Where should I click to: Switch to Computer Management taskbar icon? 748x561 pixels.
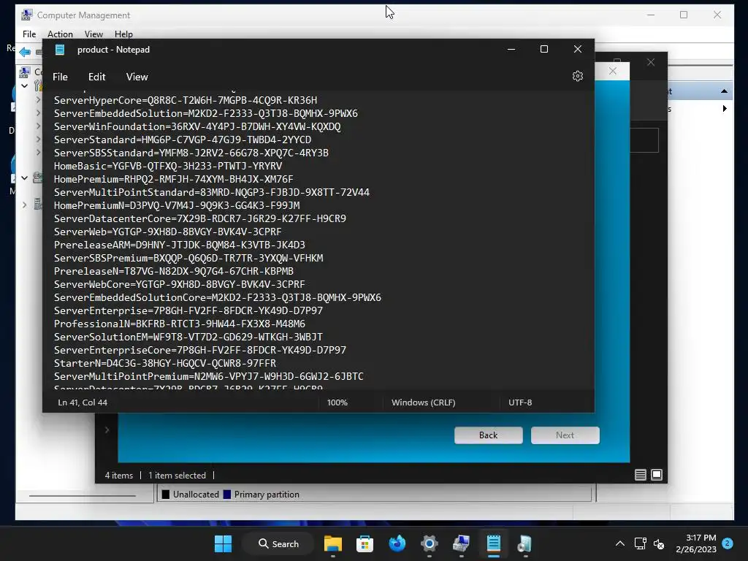462,543
